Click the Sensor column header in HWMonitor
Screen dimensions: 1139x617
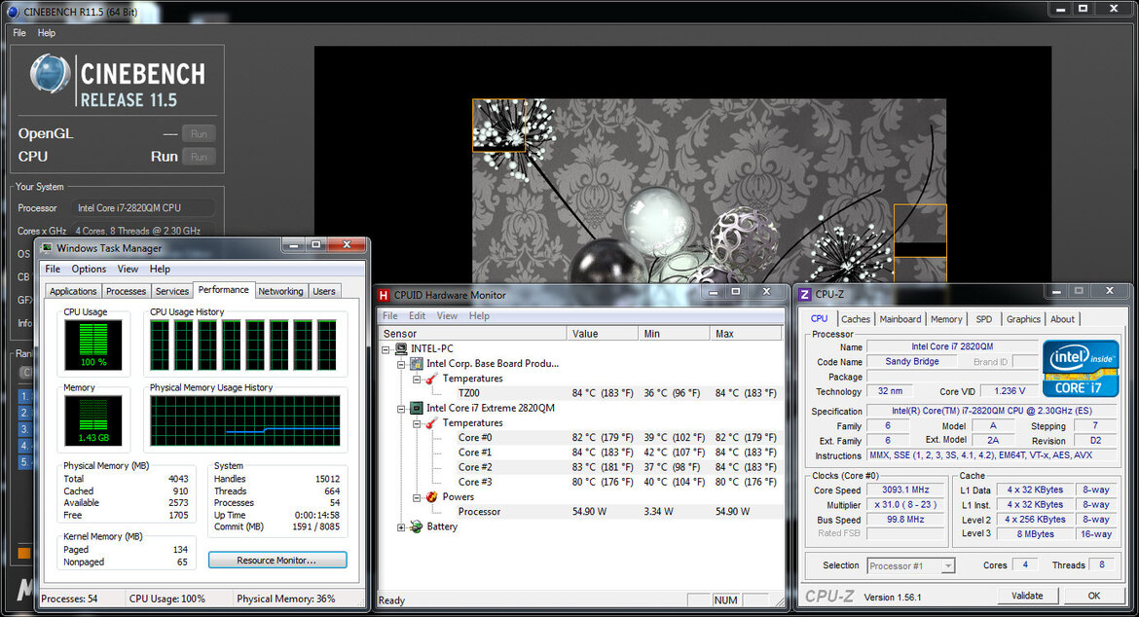pyautogui.click(x=473, y=334)
